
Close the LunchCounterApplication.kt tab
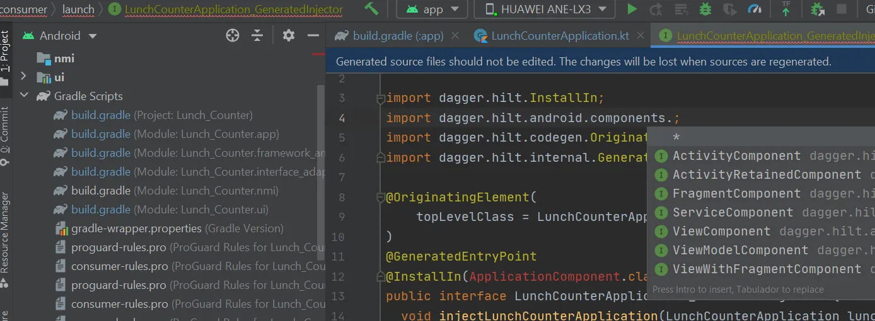(640, 36)
